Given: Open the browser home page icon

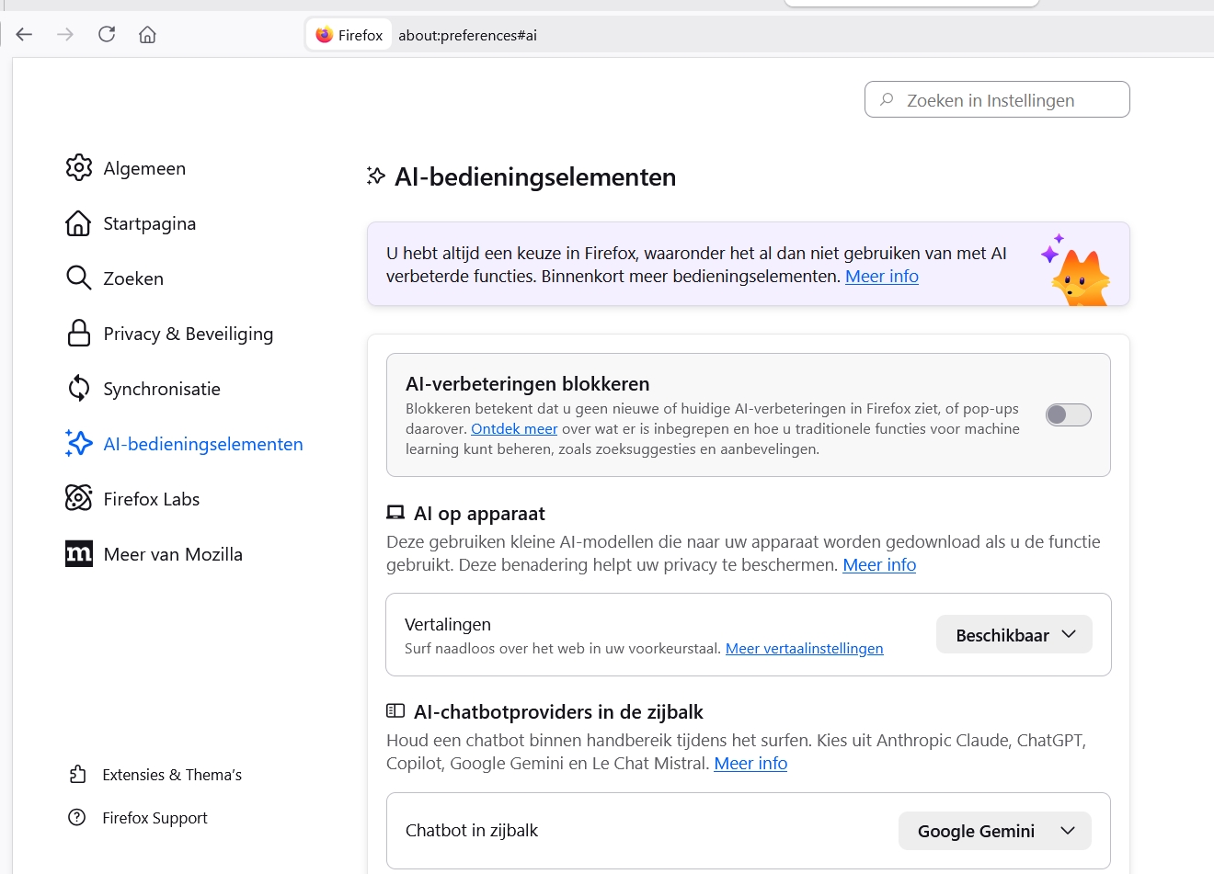Looking at the screenshot, I should (147, 34).
